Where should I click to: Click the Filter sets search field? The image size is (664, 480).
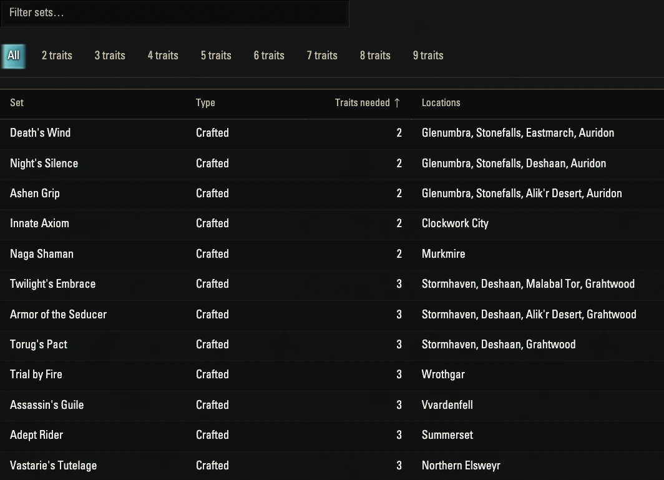tap(174, 13)
